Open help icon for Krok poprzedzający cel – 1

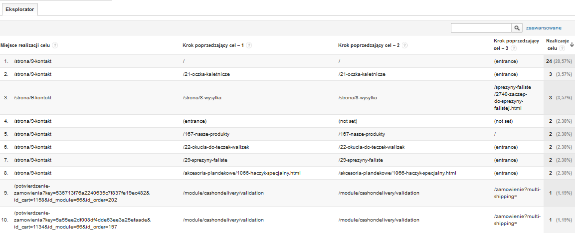[x=249, y=45]
